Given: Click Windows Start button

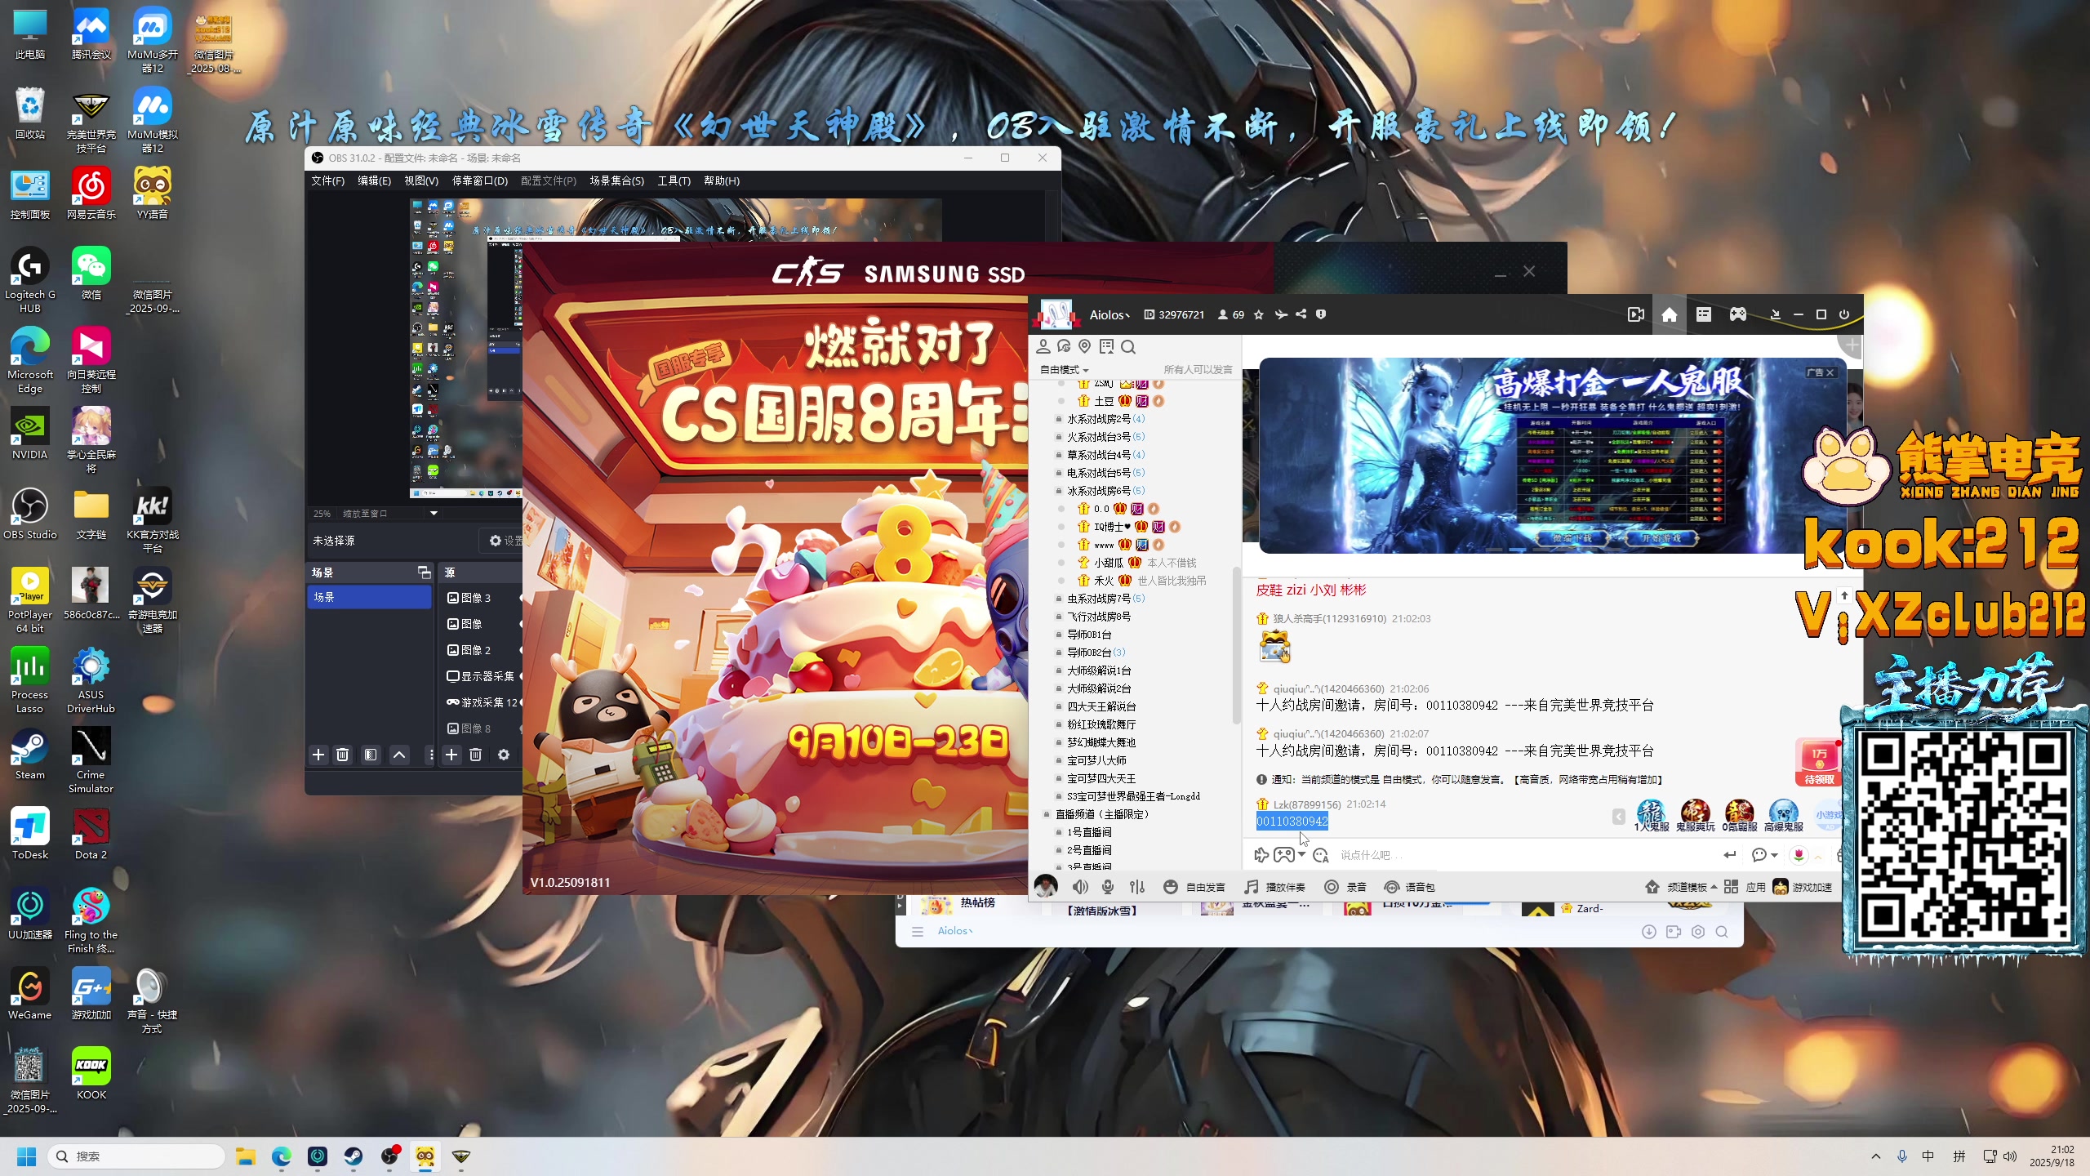Looking at the screenshot, I should [x=26, y=1156].
